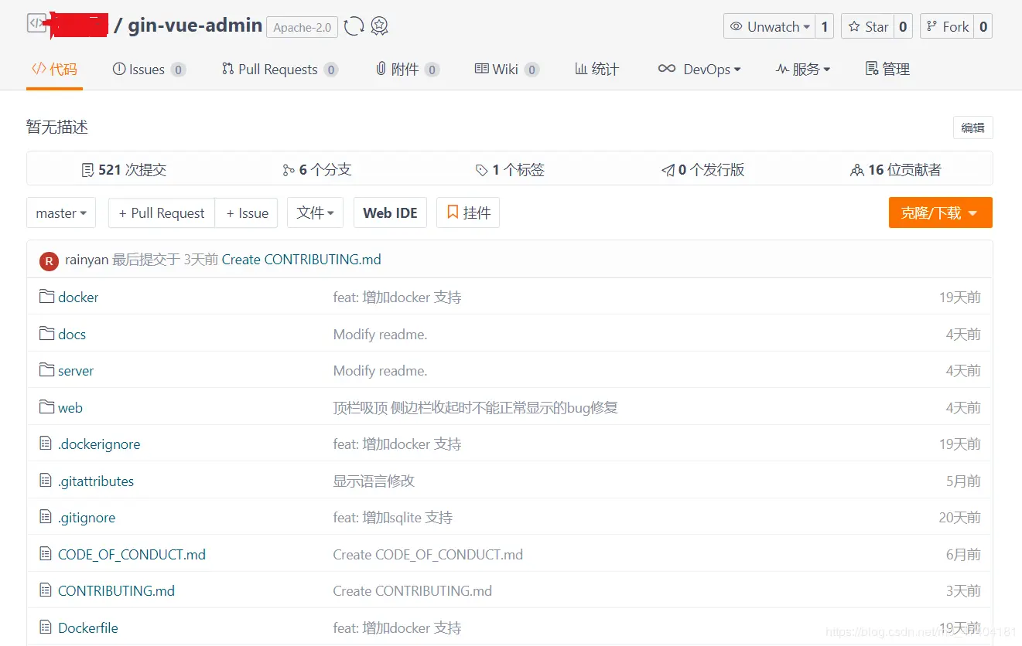Image resolution: width=1022 pixels, height=646 pixels.
Task: Click the folder icon of docs
Action: pyautogui.click(x=46, y=333)
